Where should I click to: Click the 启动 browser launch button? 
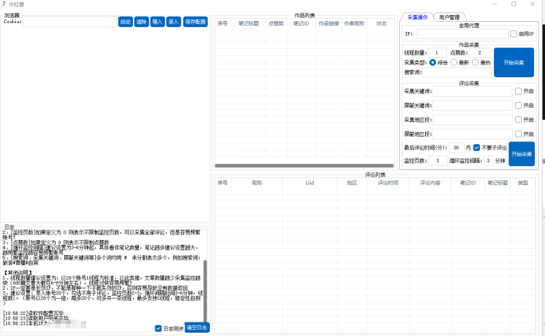pyautogui.click(x=125, y=22)
